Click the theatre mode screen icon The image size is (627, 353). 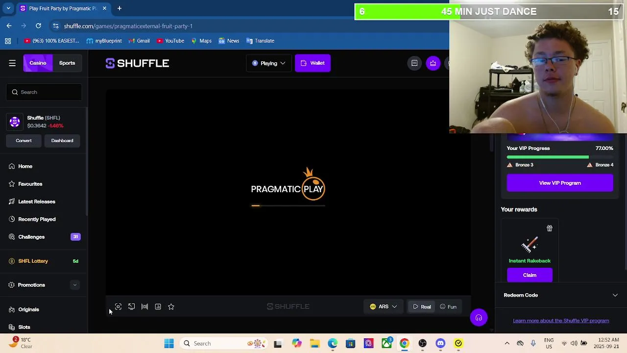coord(131,307)
